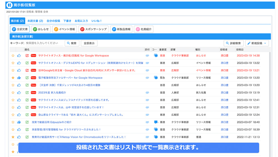278x157 pixels.
Task: Expand the 新規投稿 dropdown arrow
Action: (265, 43)
